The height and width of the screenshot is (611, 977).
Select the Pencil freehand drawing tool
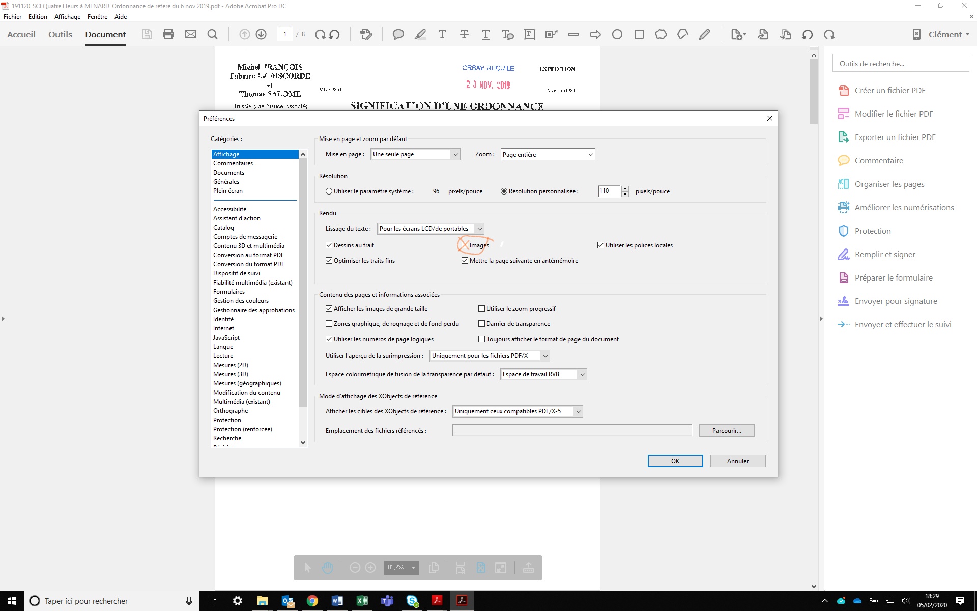(705, 34)
